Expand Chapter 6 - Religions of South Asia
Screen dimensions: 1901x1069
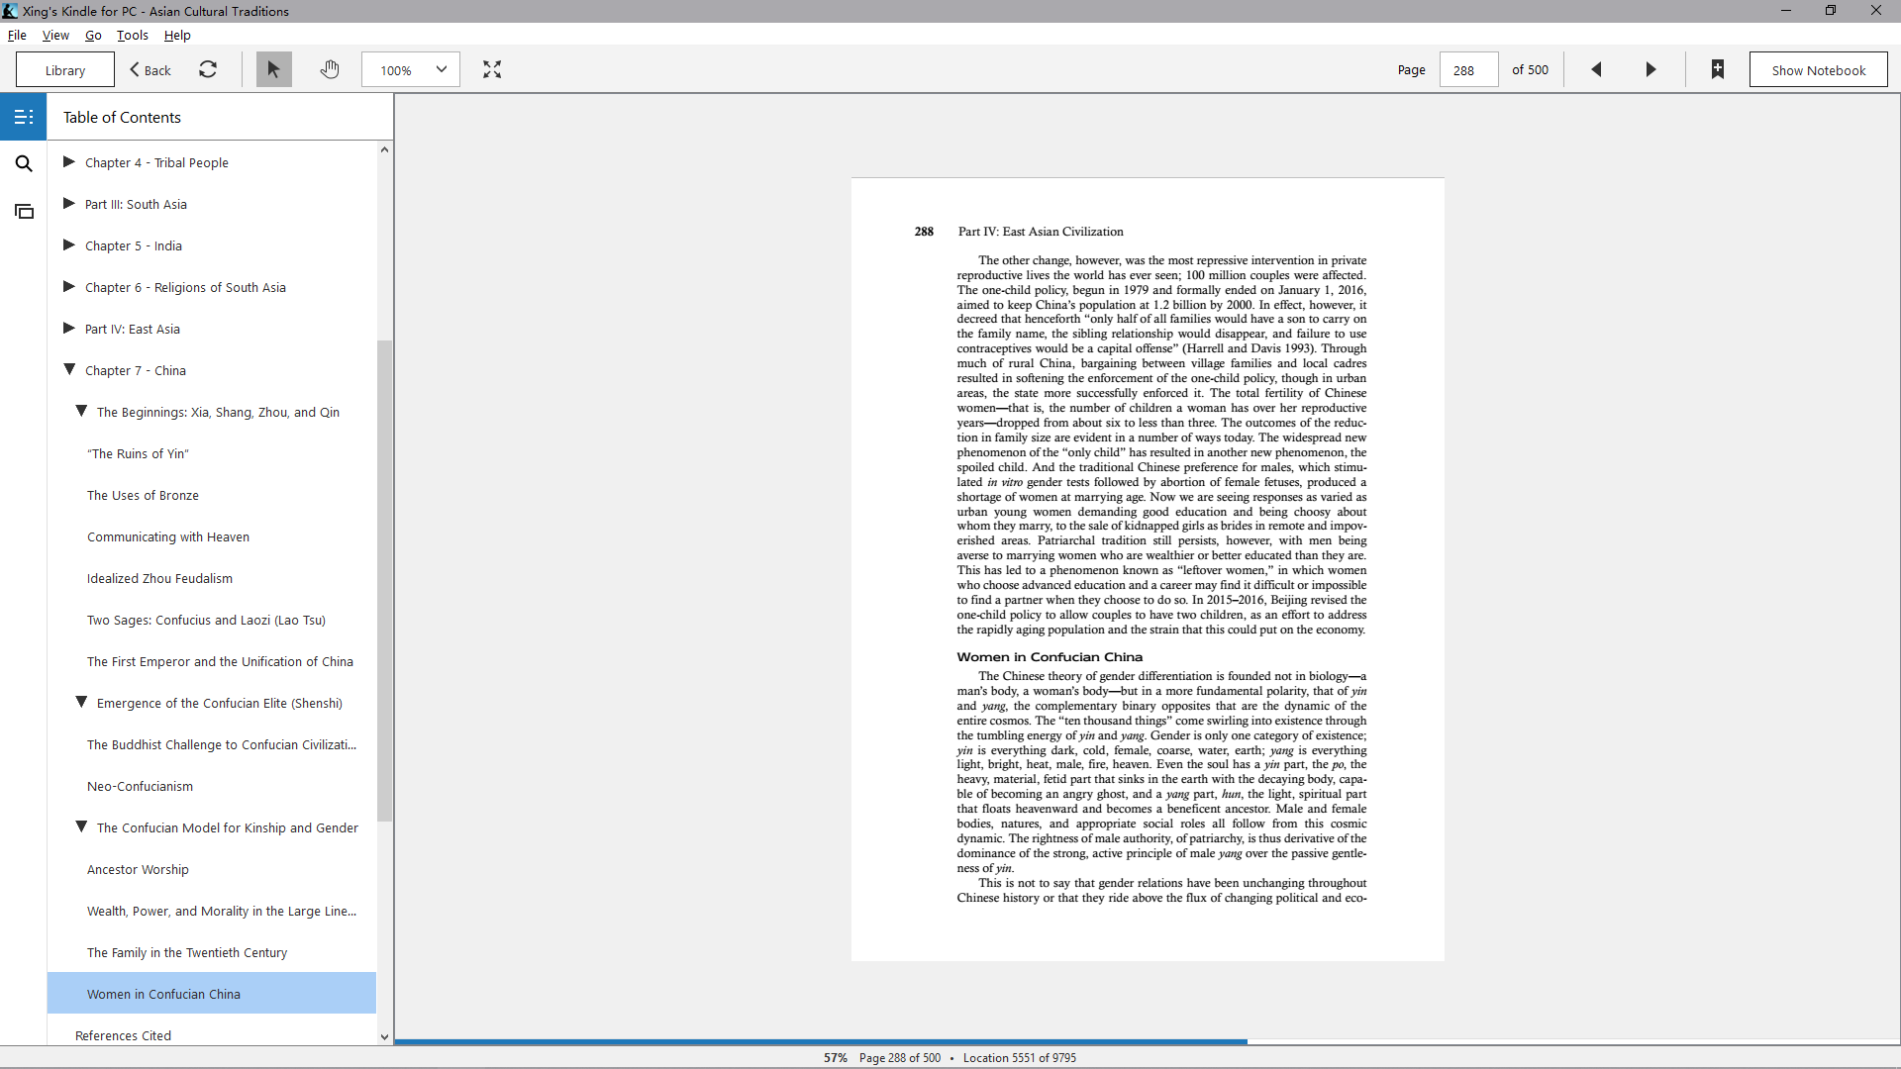pos(69,287)
